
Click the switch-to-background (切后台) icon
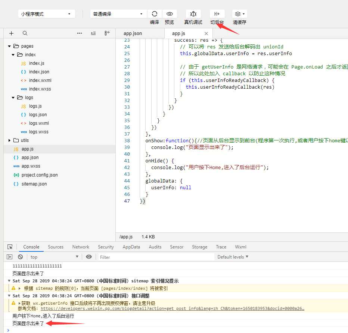pos(217,14)
